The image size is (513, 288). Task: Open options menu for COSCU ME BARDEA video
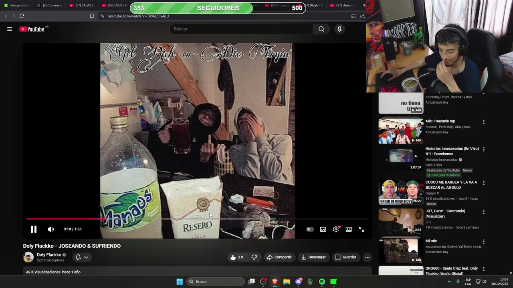[x=484, y=183]
